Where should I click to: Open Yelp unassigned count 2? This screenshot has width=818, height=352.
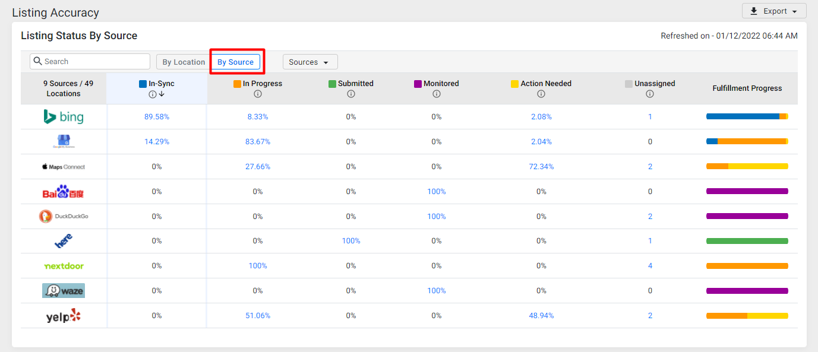tap(650, 316)
